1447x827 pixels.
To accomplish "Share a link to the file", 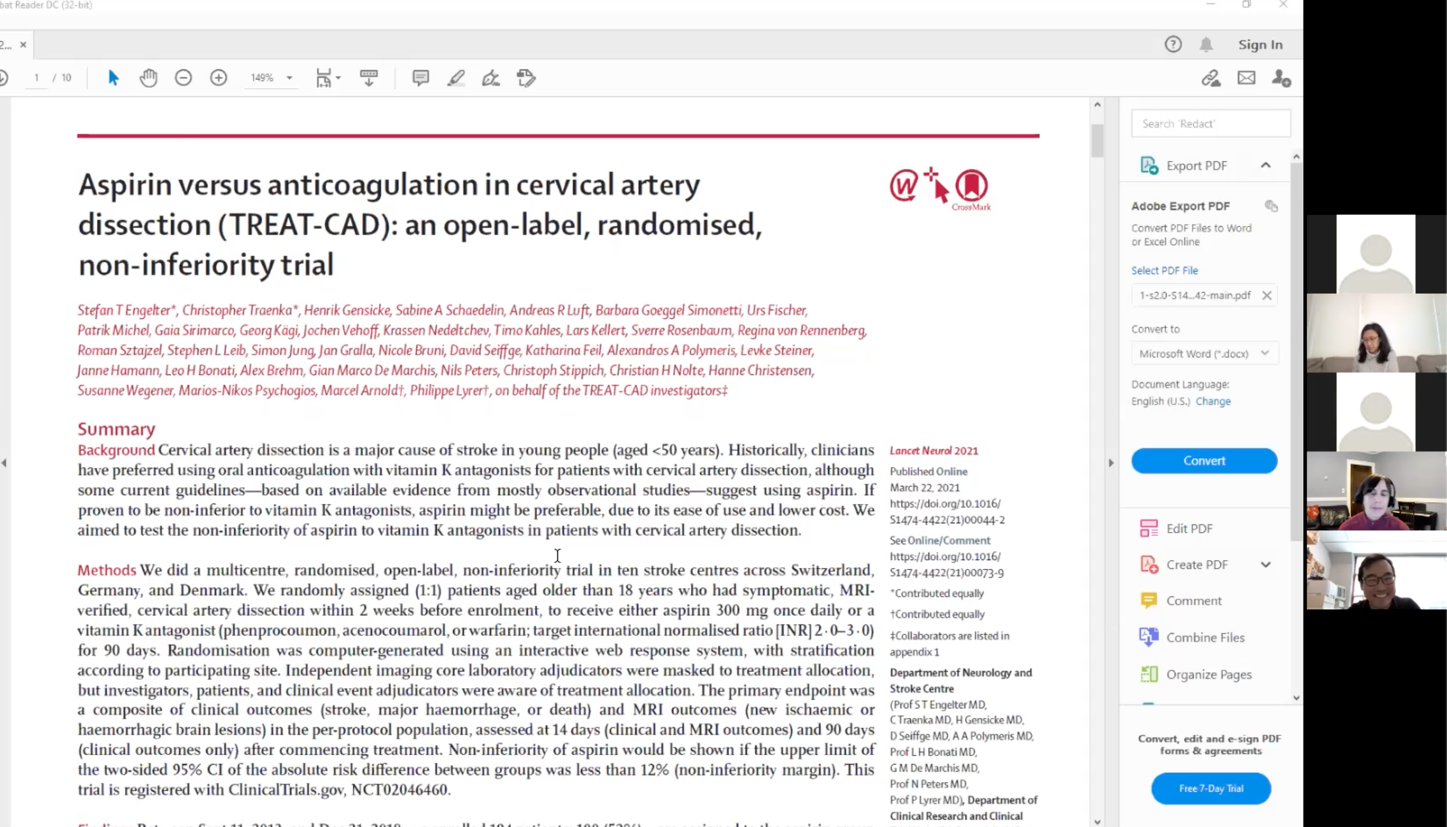I will point(1211,78).
